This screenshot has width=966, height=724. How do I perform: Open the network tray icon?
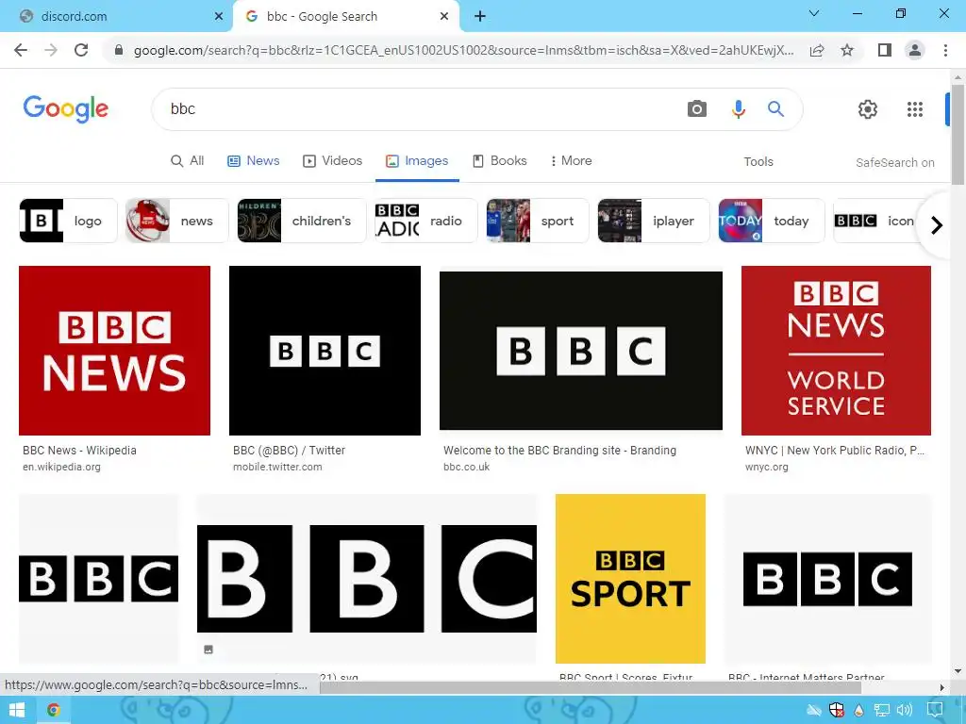coord(882,711)
